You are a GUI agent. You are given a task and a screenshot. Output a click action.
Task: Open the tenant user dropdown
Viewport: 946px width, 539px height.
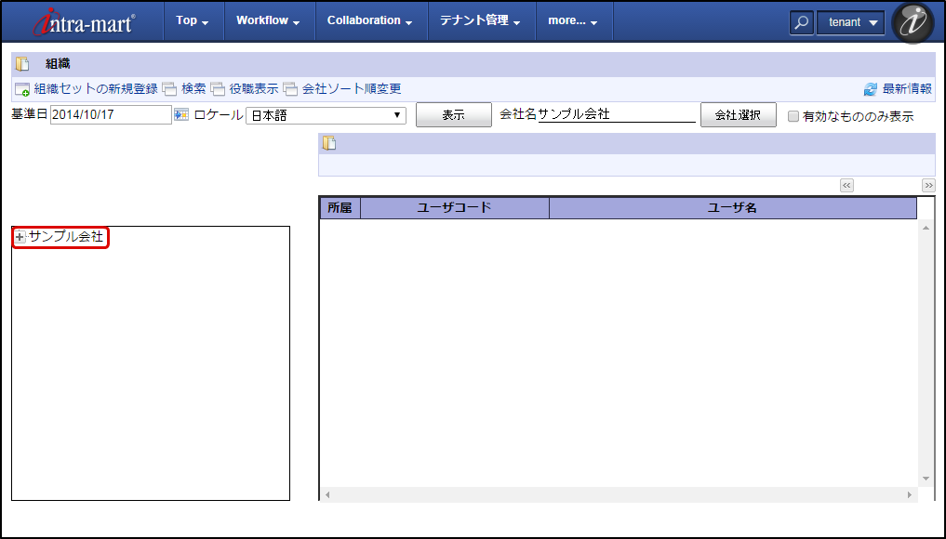(850, 22)
